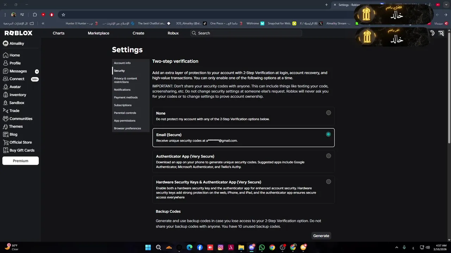Open the Trade icon in the sidebar
This screenshot has height=253, width=451.
(x=5, y=111)
